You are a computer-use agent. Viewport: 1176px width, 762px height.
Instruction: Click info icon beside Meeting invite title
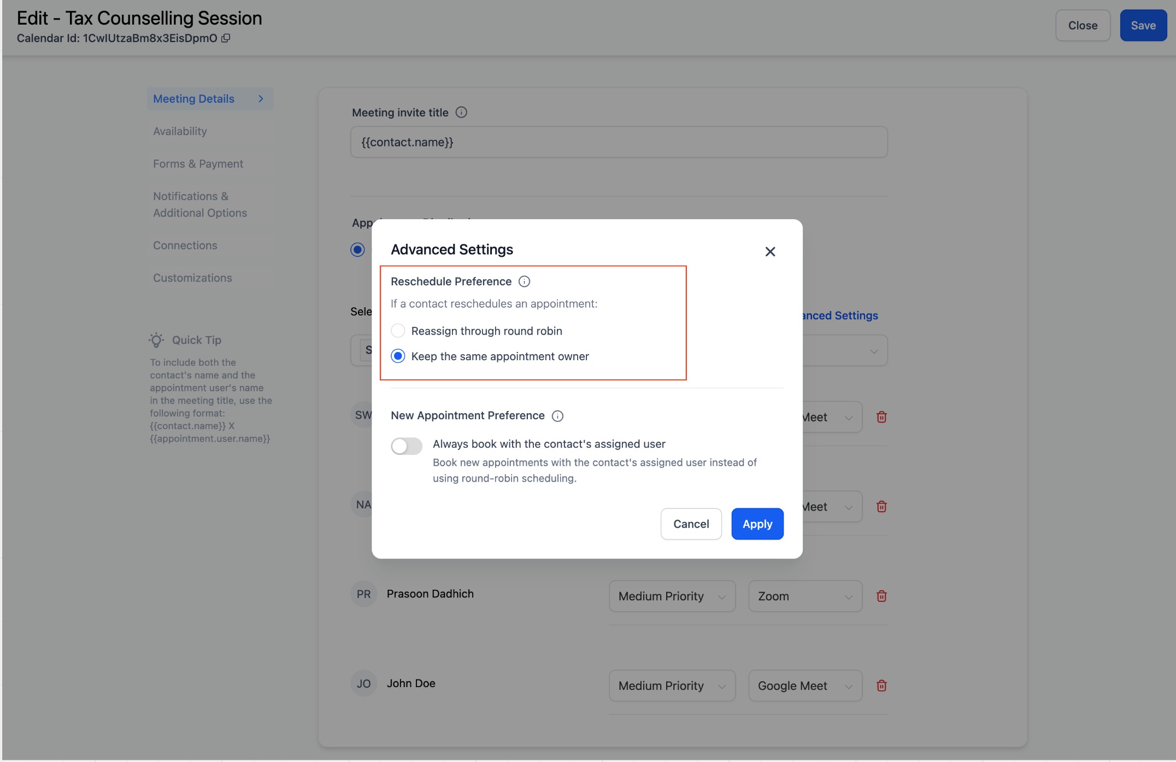(461, 113)
